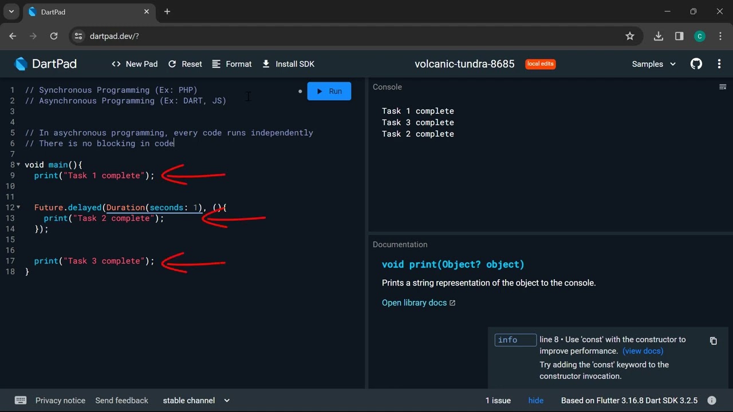733x412 pixels.
Task: Click the DartPad logo icon
Action: tap(21, 64)
